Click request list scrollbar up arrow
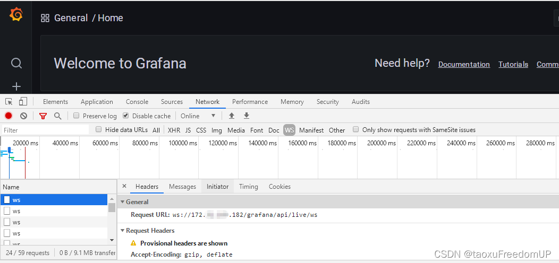Viewport: 559px width, 263px height. (x=112, y=199)
